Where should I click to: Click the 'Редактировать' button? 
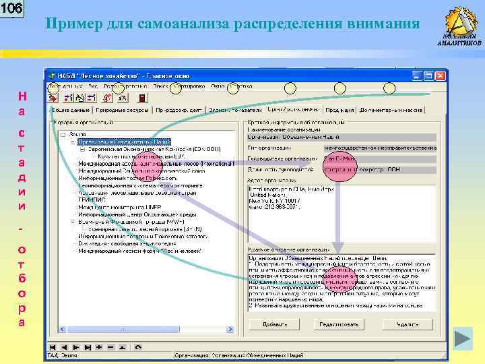tap(339, 324)
